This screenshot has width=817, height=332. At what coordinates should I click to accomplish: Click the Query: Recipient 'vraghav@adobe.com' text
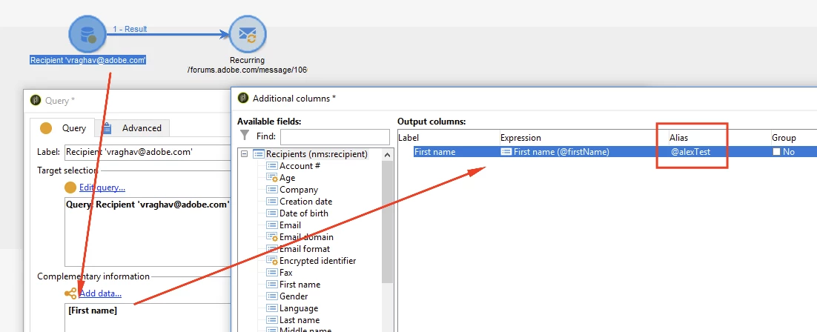[148, 205]
